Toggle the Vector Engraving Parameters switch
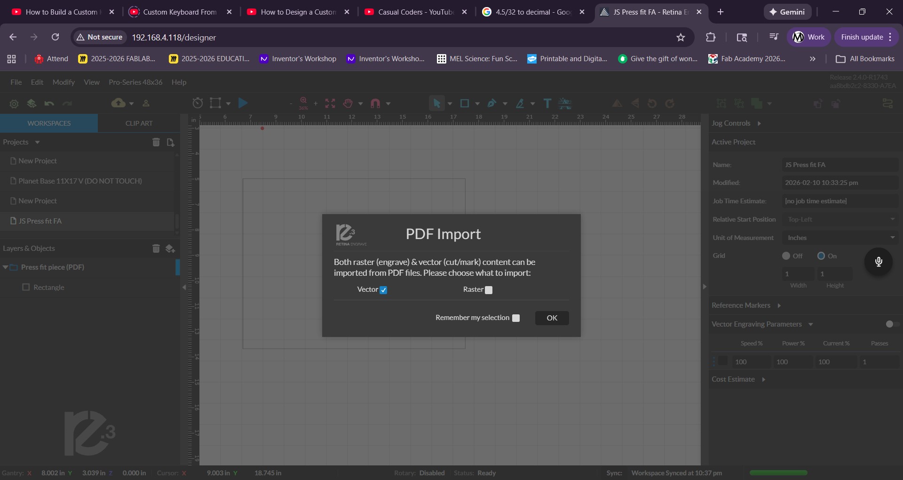 [892, 324]
